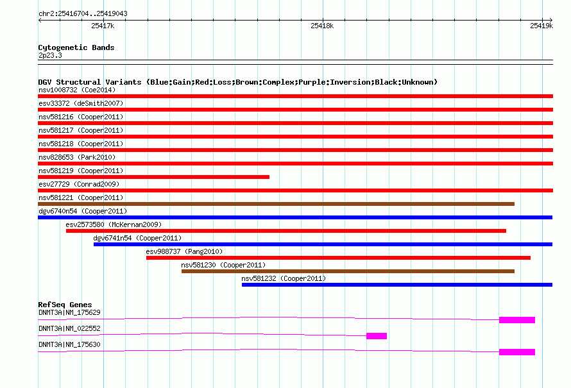Image resolution: width=571 pixels, height=388 pixels.
Task: Click the nsv581218 (Cooper2011) variant label
Action: 81,144
